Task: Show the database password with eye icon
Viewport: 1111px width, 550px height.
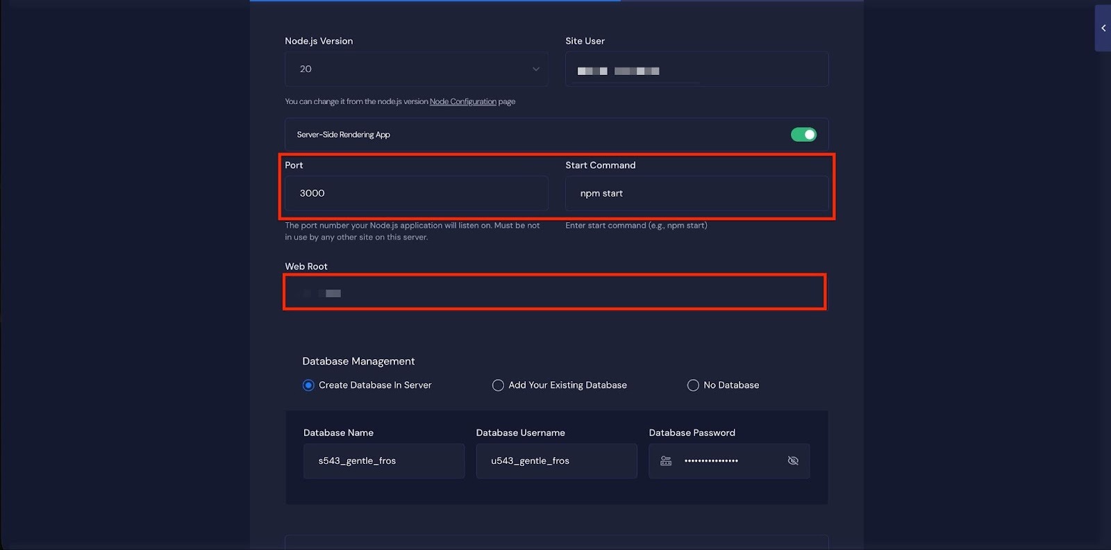Action: (793, 461)
